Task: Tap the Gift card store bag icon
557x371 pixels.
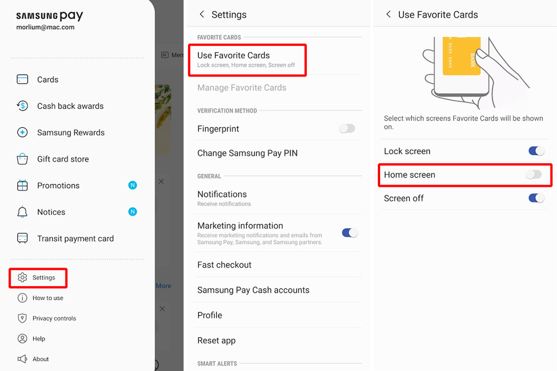Action: tap(22, 159)
